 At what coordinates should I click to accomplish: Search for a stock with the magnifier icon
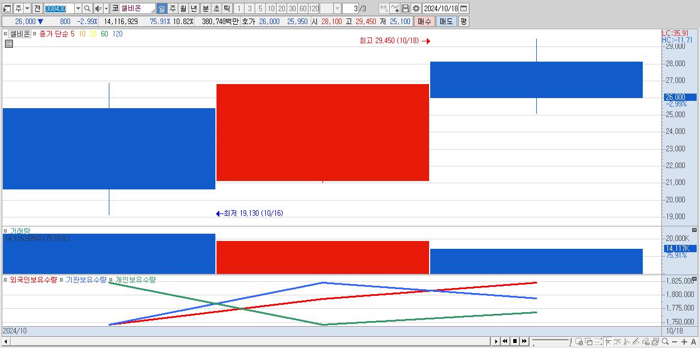tap(87, 8)
